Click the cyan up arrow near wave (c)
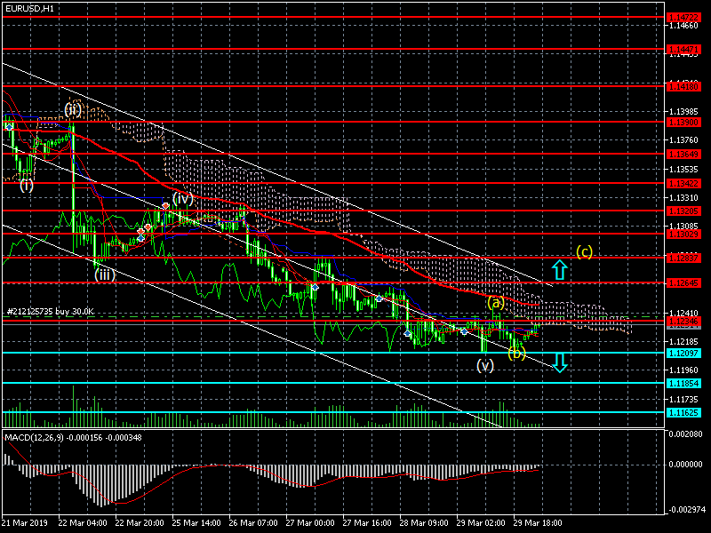Screen dimensions: 711x533 click(558, 270)
